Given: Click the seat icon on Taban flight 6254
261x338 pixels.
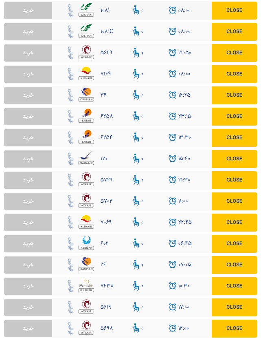Looking at the screenshot, I should click(136, 137).
